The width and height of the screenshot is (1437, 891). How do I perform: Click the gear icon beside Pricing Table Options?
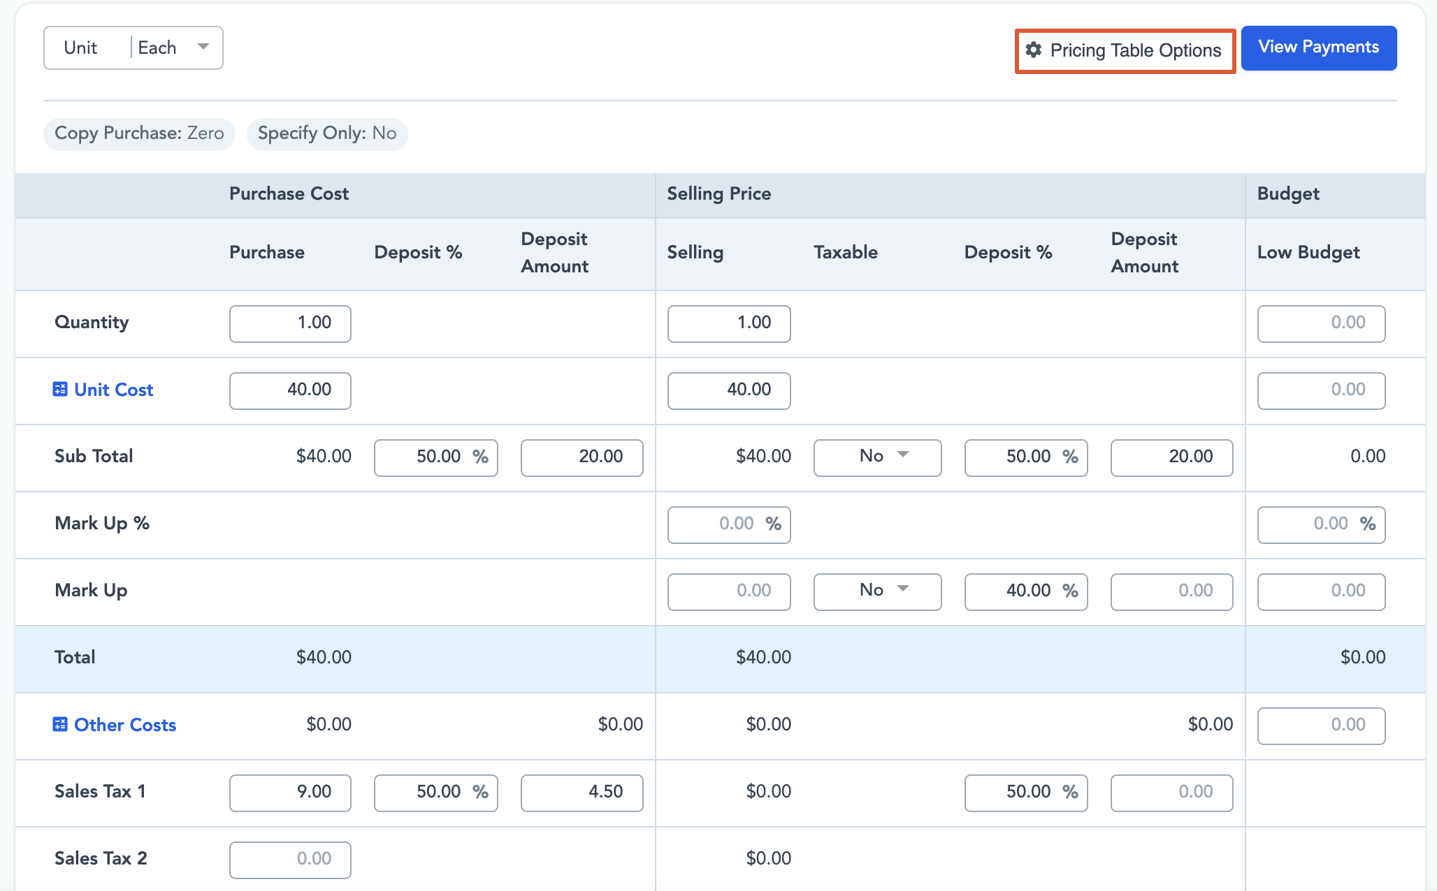point(1034,50)
